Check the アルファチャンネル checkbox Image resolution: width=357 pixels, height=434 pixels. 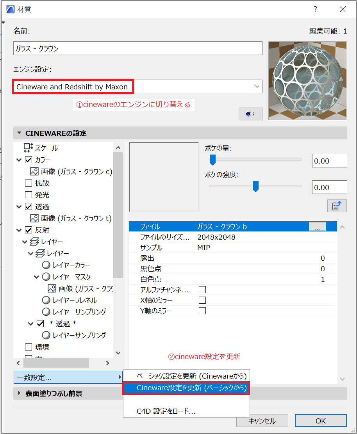(x=202, y=290)
